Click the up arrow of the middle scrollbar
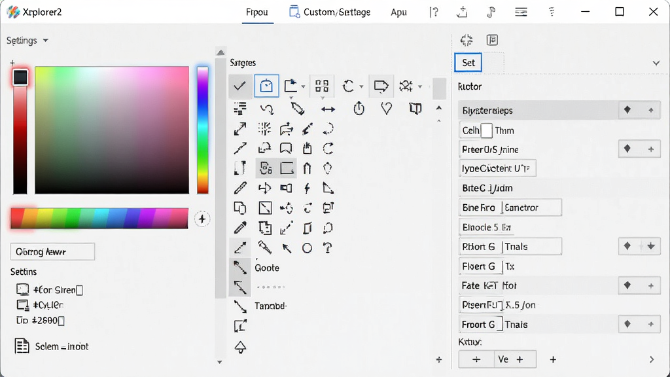670x377 pixels. 220,52
